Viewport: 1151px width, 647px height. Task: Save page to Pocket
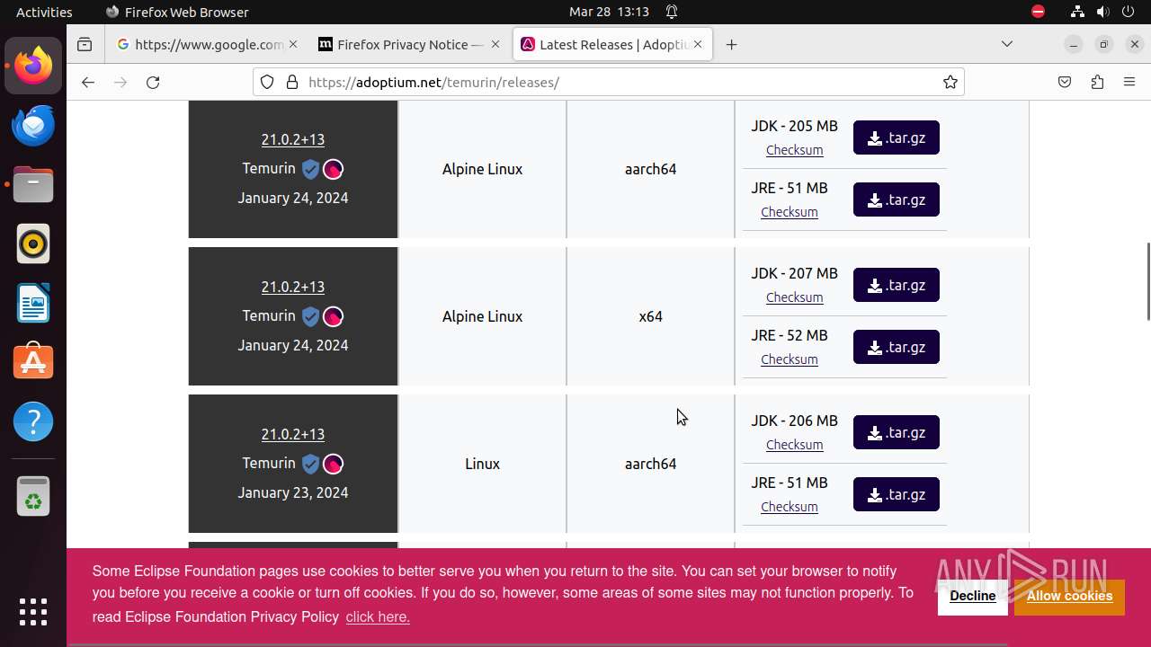1065,82
